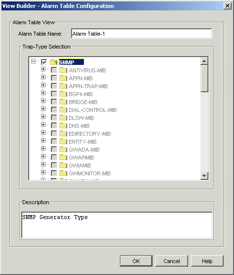Select the SNMP tree label
Screen dimensions: 234x275
[x=71, y=62]
